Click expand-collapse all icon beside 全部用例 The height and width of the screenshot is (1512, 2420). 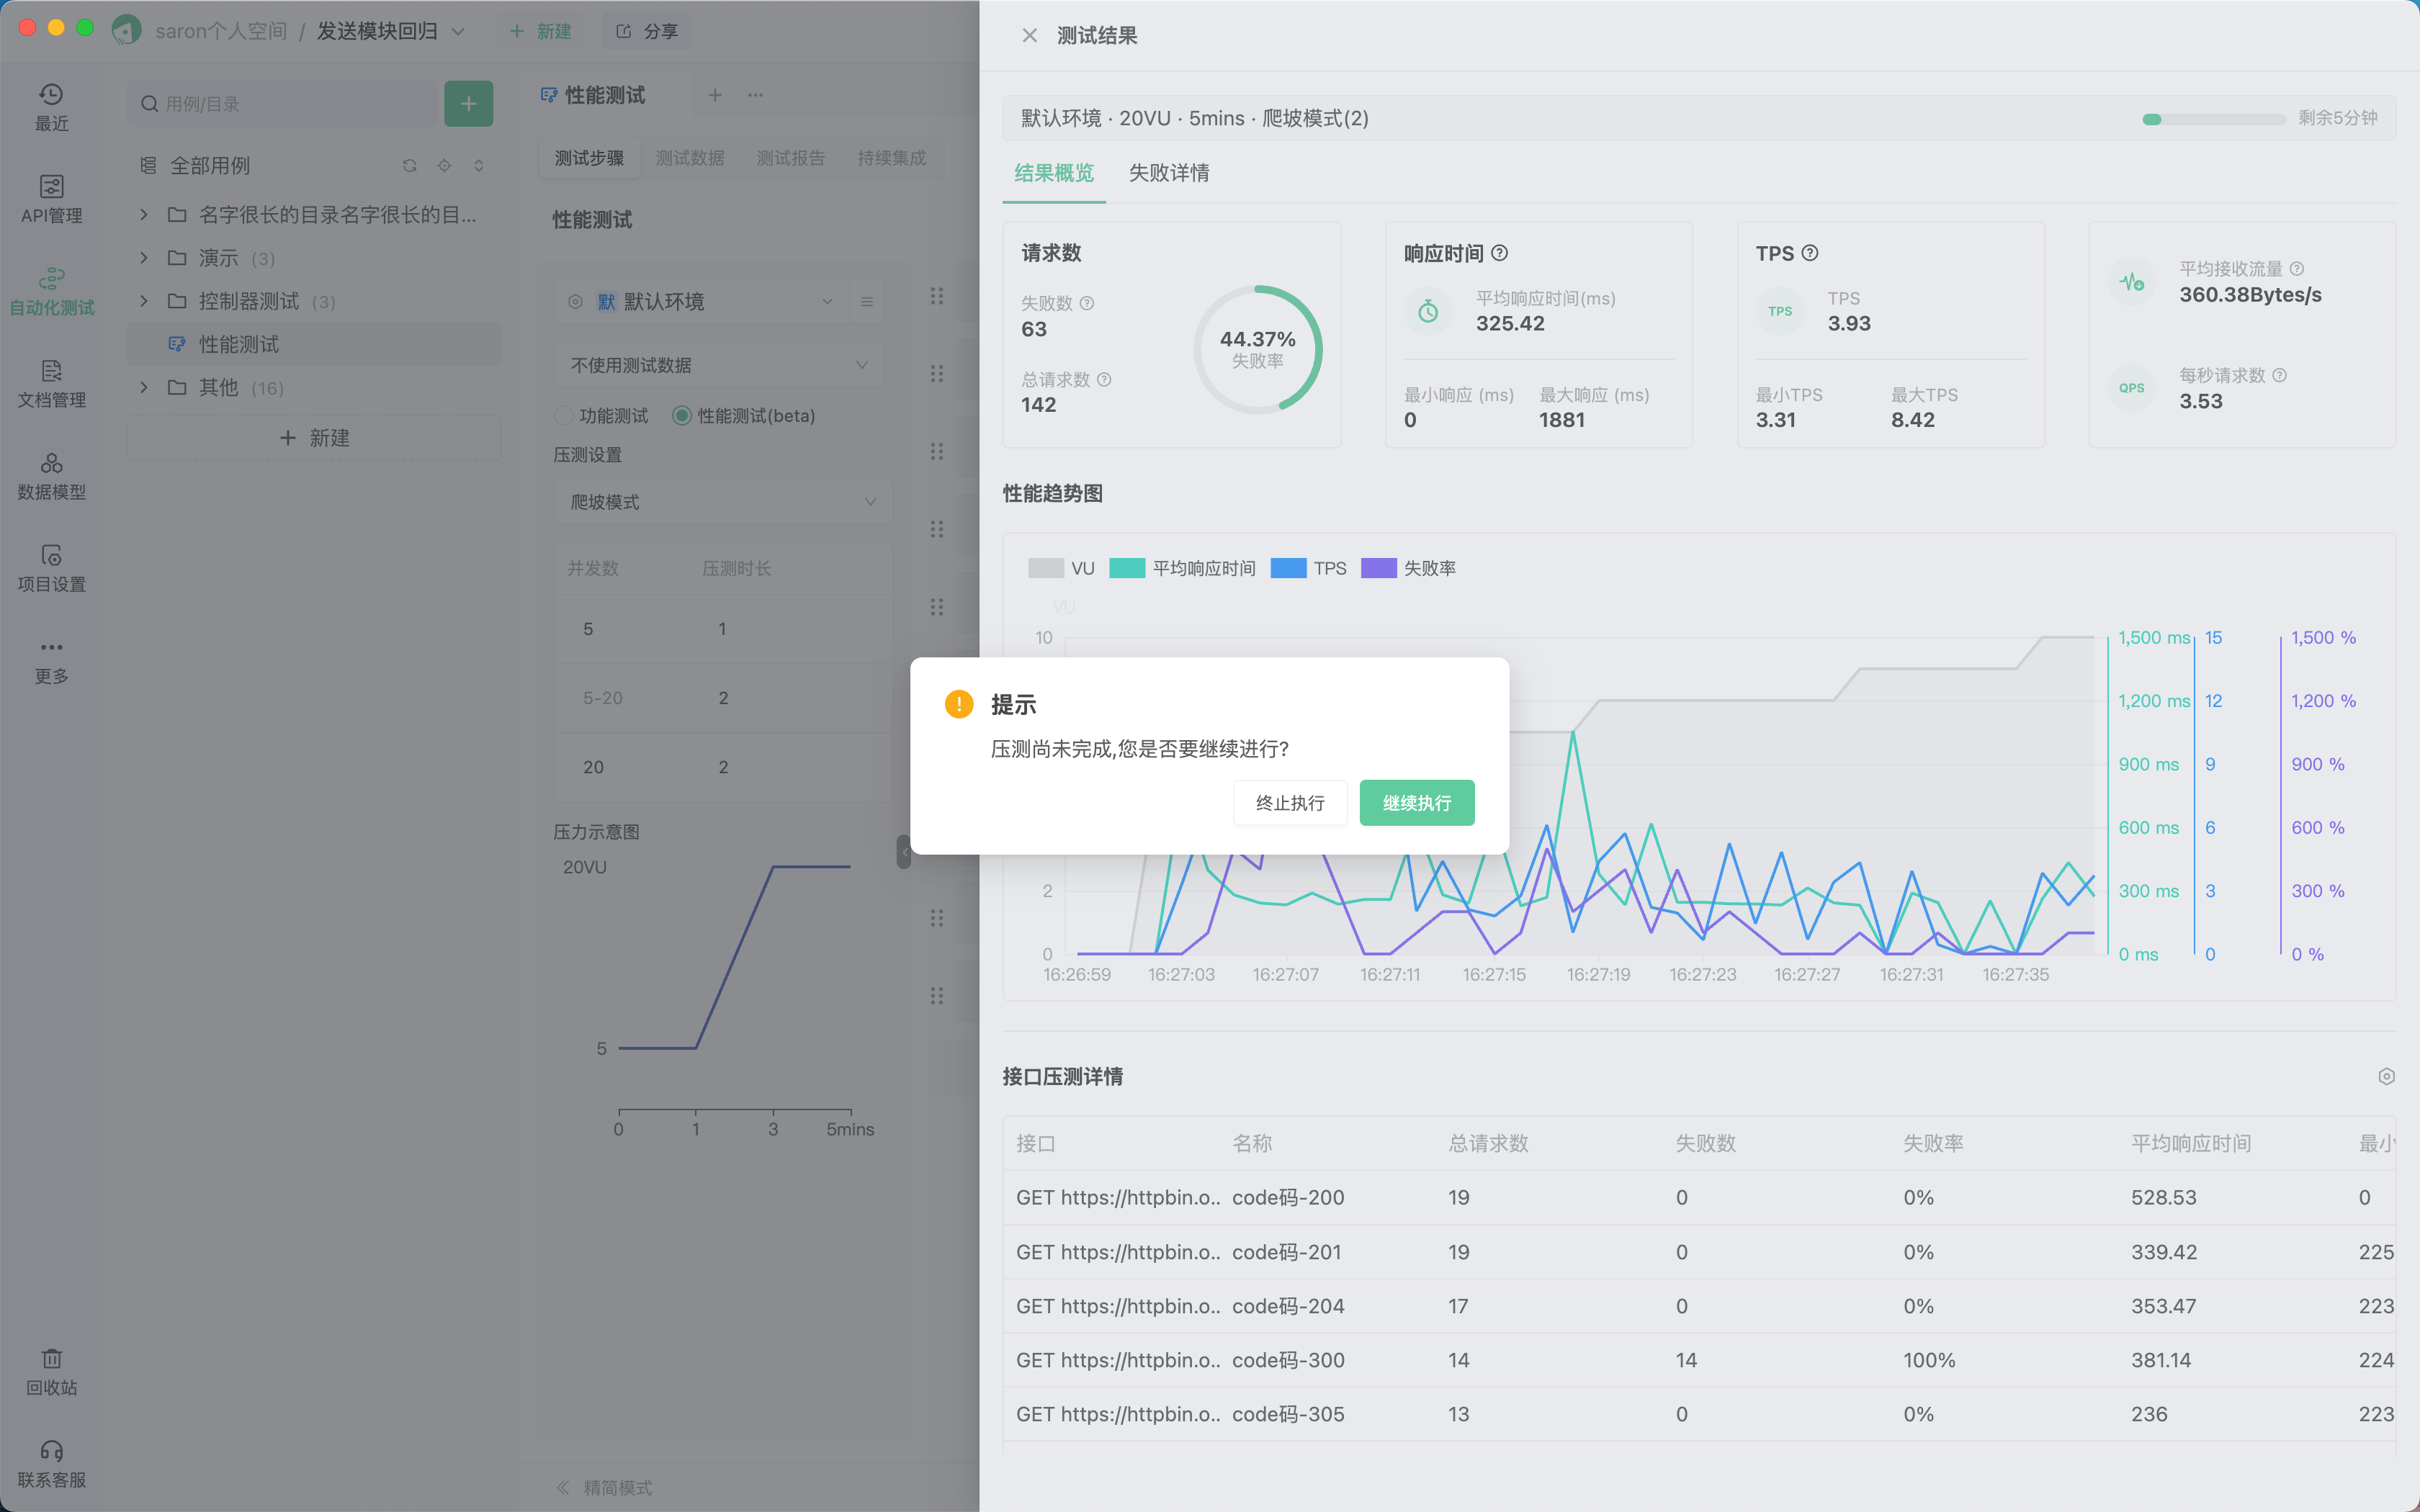point(479,165)
